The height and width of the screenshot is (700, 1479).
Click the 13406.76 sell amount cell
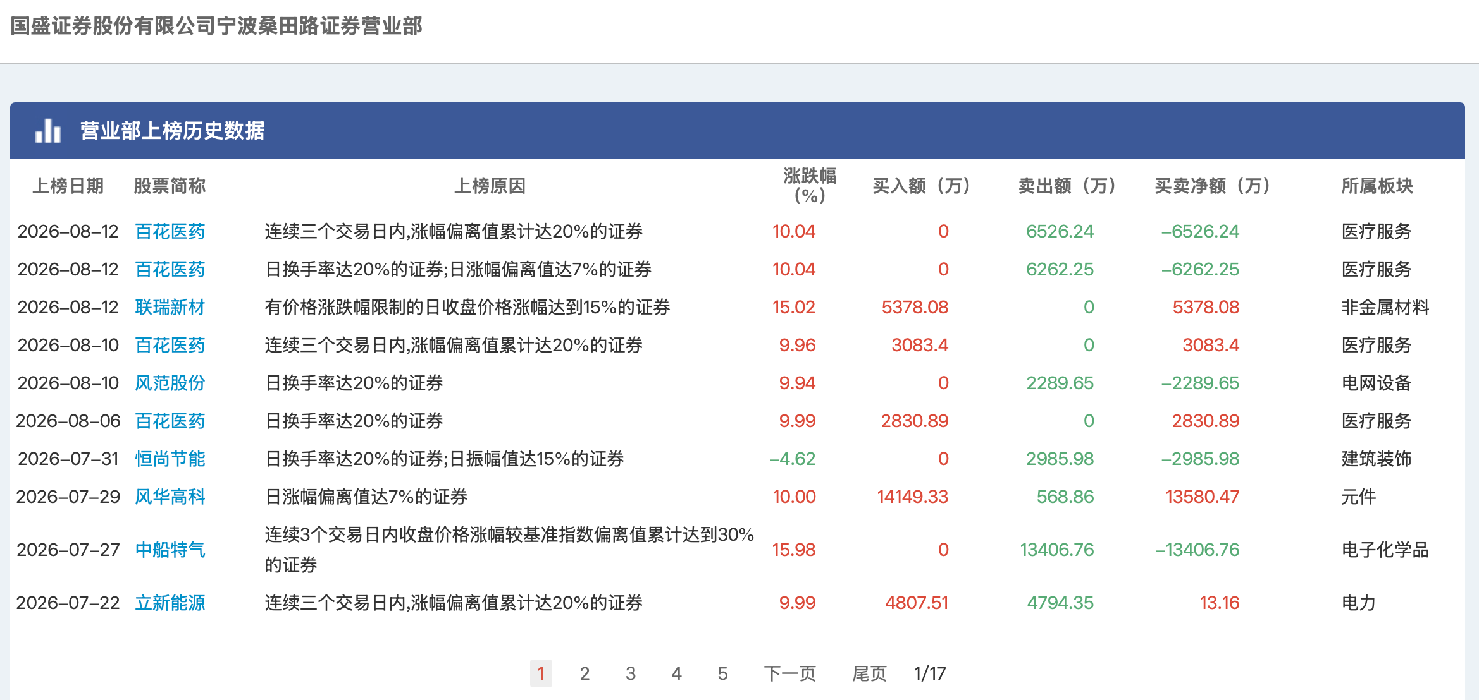1057,550
